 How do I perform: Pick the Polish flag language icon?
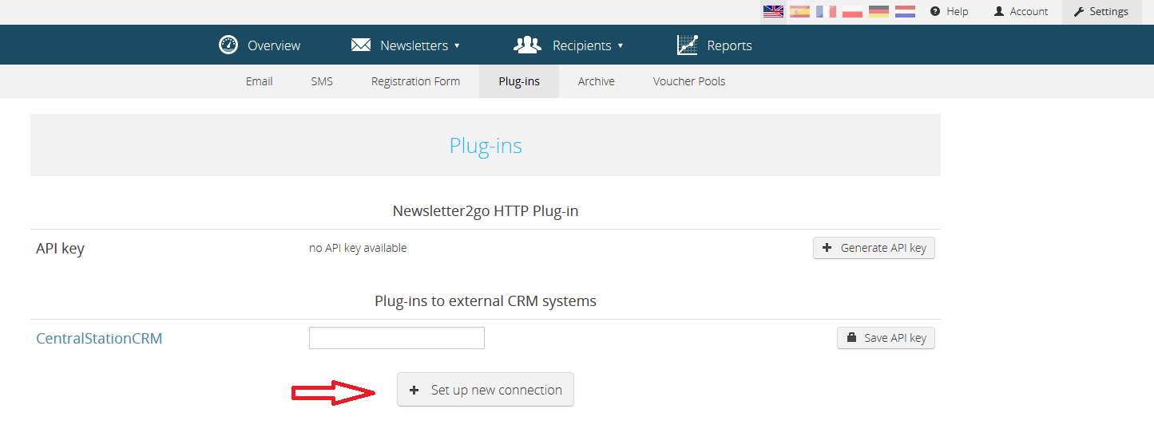(852, 11)
